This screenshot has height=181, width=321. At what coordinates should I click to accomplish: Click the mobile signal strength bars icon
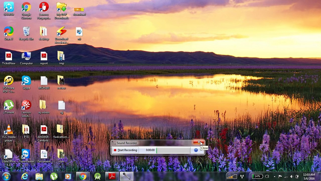[231, 176]
